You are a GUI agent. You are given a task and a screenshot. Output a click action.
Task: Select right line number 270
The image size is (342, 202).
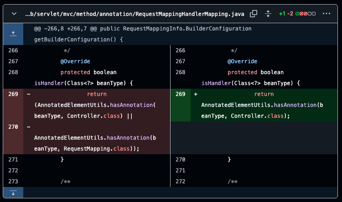tap(181, 160)
